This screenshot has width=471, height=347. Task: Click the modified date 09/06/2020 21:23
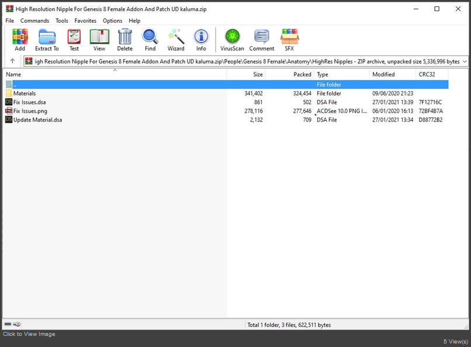click(x=393, y=93)
